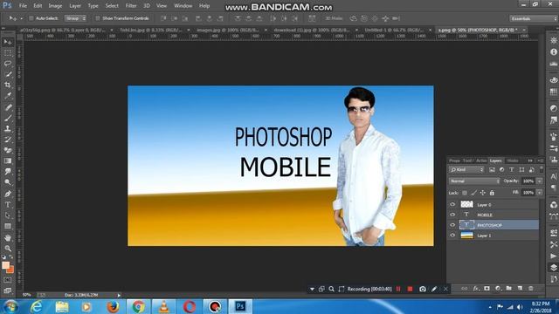Open VLC media player from taskbar

[x=163, y=306]
